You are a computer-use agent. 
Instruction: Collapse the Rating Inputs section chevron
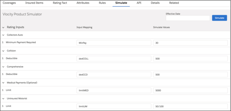[3, 27]
